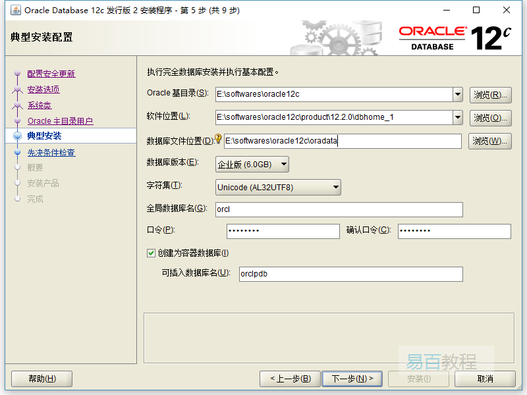Go to the 安装选项 step
527x395 pixels.
(43, 90)
